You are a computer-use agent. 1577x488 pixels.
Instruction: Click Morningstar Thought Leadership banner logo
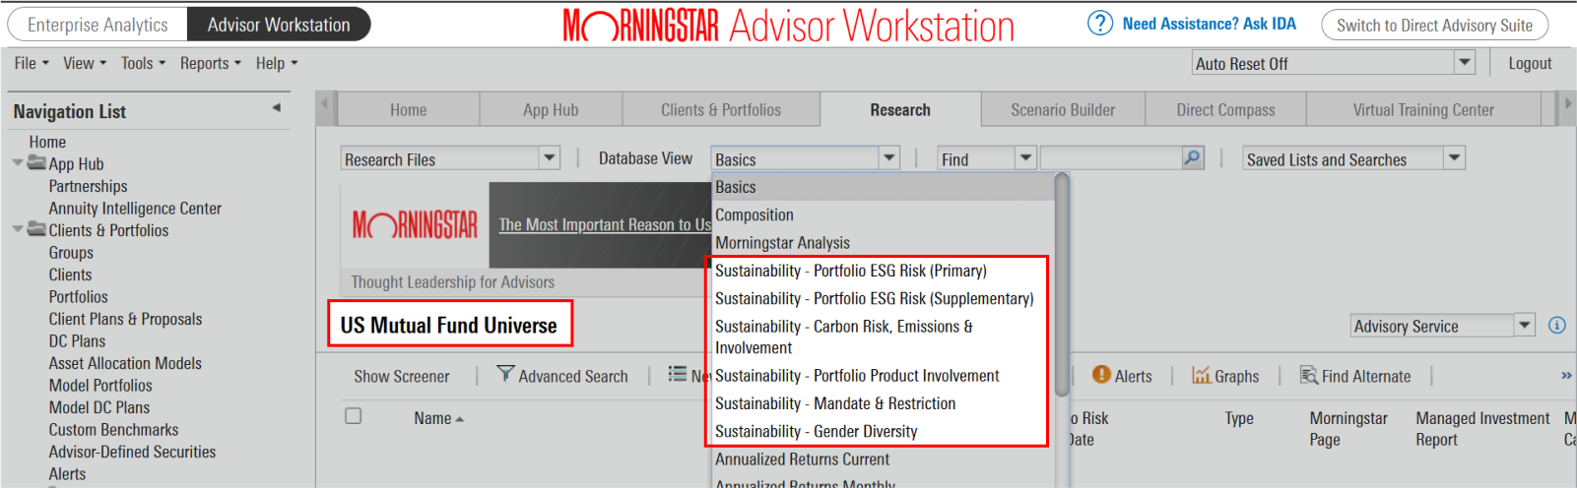415,225
